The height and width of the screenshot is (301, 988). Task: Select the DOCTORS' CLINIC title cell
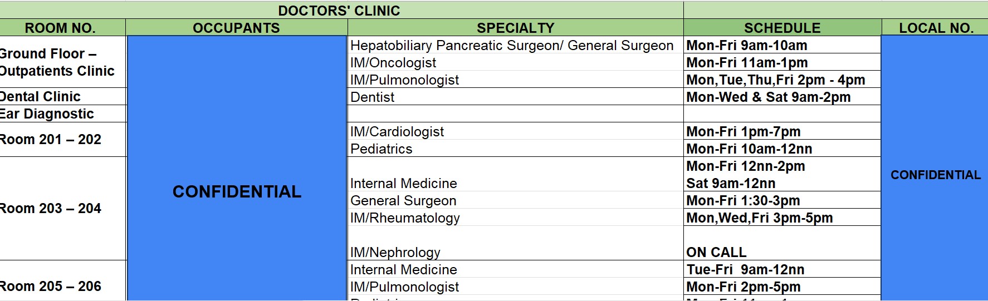339,11
